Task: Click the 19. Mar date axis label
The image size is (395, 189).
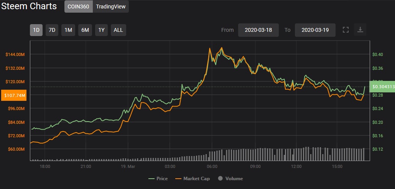Action: (x=128, y=166)
